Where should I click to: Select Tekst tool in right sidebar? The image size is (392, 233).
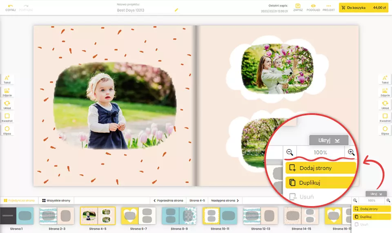coord(385,79)
